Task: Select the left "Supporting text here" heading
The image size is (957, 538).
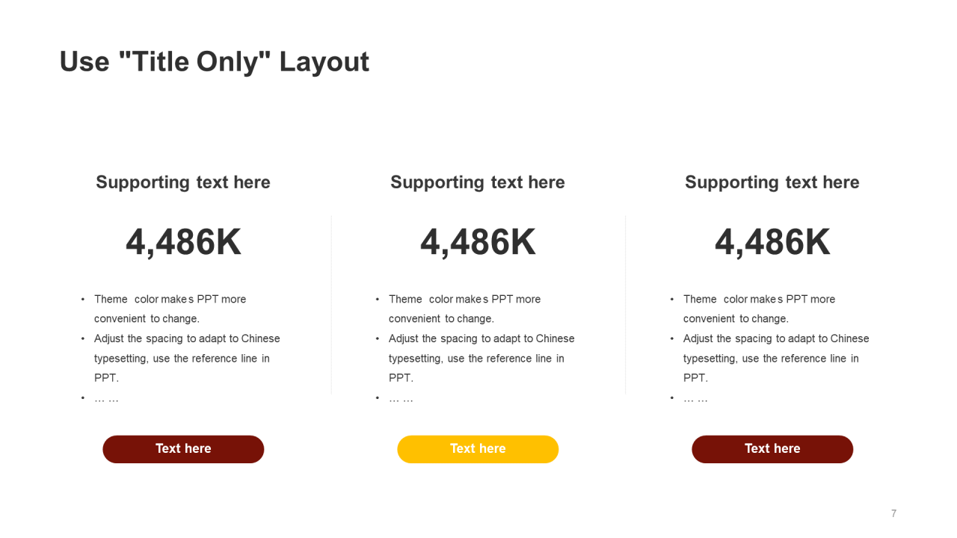Action: [x=183, y=182]
